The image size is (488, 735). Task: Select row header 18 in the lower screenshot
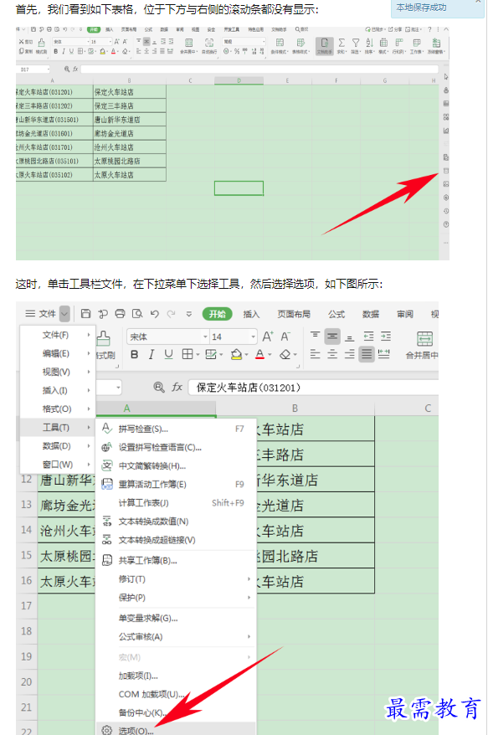tap(27, 631)
